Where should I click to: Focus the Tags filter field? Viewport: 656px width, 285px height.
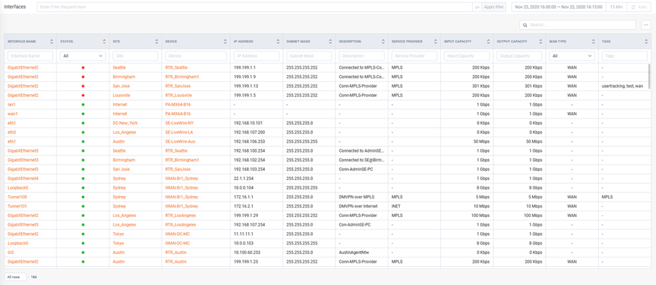click(625, 56)
